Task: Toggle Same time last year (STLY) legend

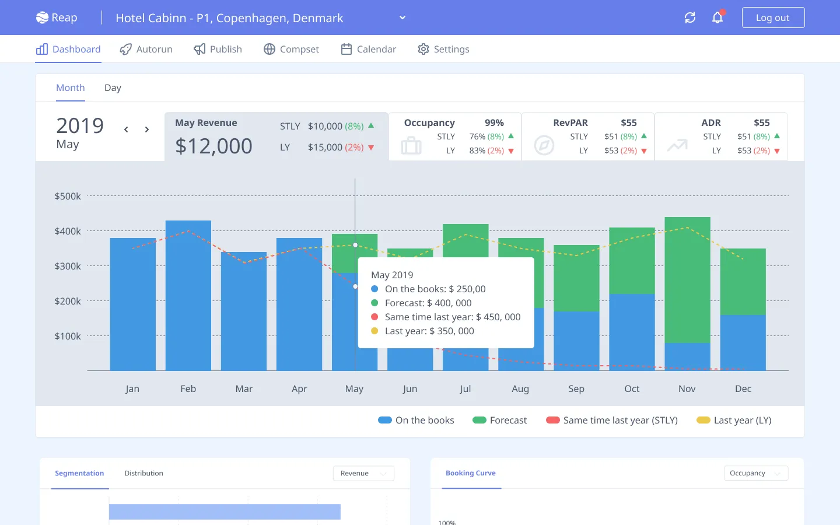Action: tap(612, 420)
